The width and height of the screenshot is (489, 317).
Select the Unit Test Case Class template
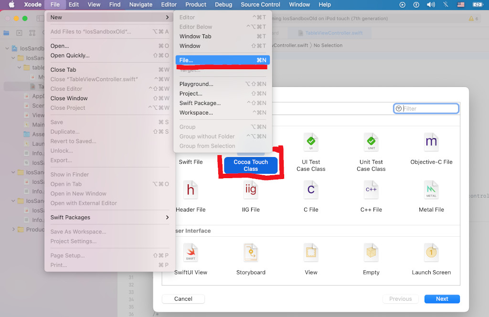click(371, 153)
